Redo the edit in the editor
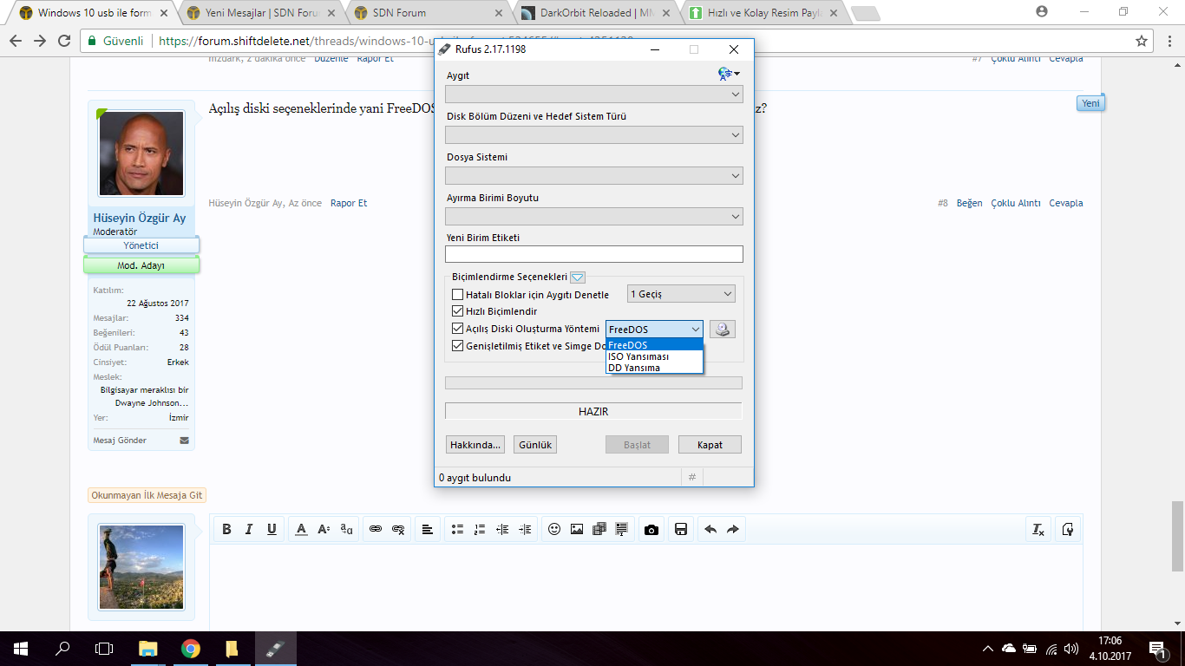Image resolution: width=1185 pixels, height=666 pixels. click(x=733, y=529)
